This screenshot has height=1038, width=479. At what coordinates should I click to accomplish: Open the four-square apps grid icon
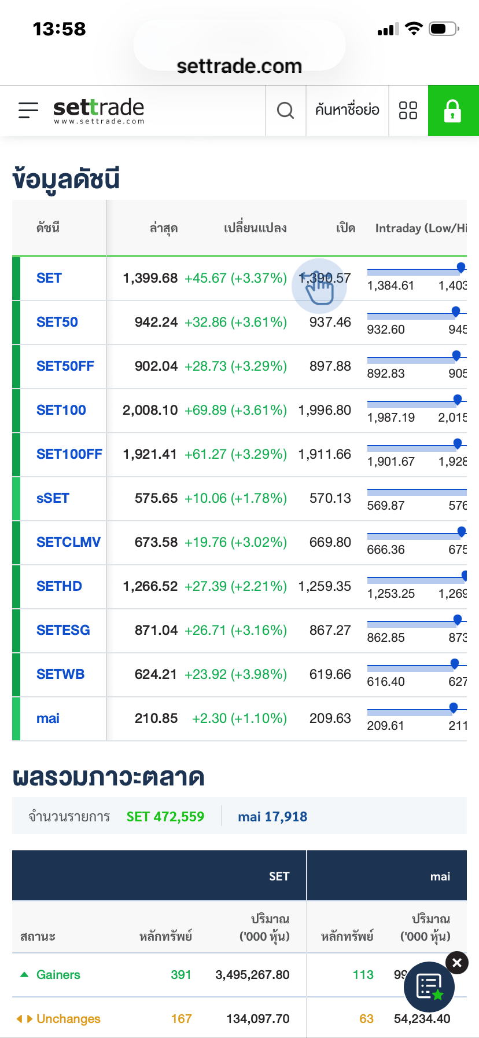click(x=408, y=110)
